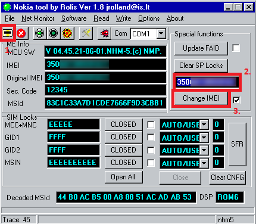Click the MSIN counter field showing 0
This screenshot has width=256, height=224.
pos(218,163)
